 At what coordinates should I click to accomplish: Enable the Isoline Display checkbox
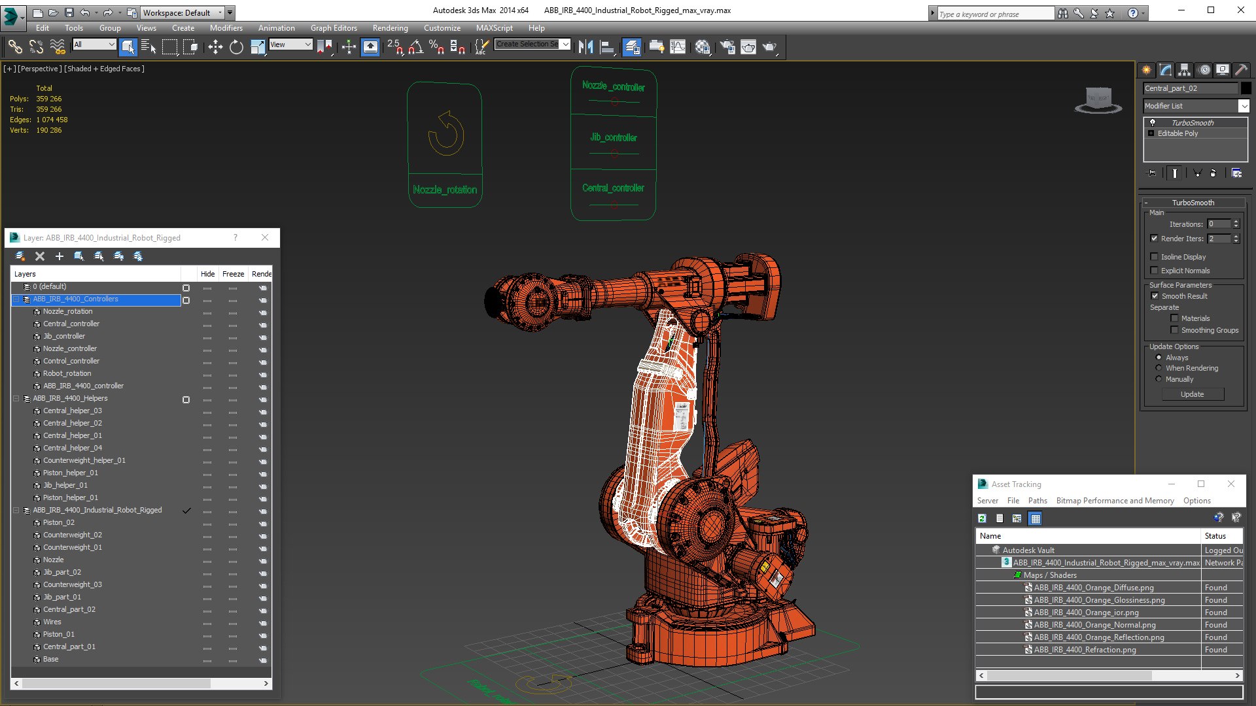pyautogui.click(x=1155, y=257)
